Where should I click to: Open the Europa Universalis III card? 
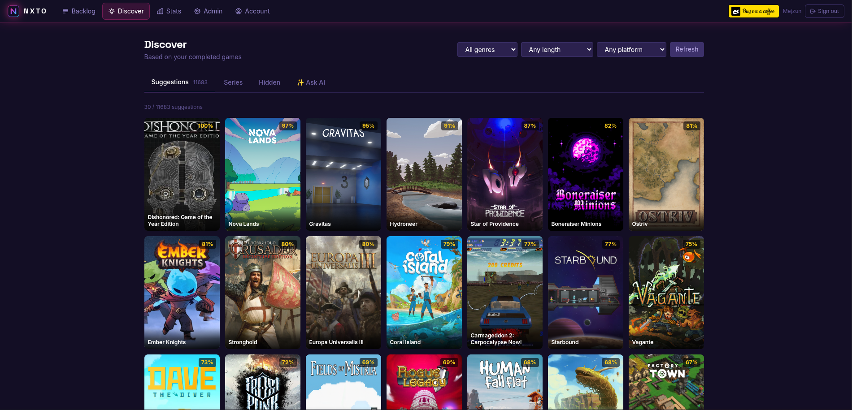pyautogui.click(x=343, y=293)
